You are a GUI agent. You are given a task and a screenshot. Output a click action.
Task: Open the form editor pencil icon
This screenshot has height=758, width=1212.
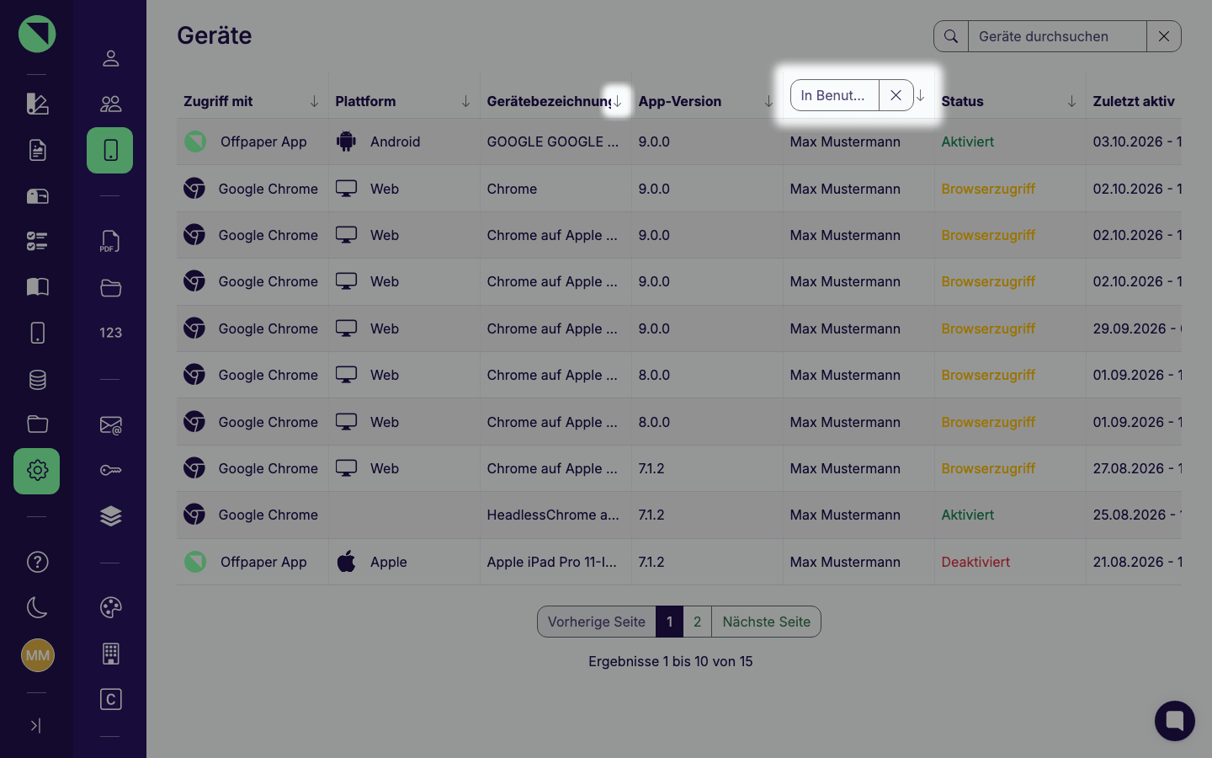tap(37, 104)
